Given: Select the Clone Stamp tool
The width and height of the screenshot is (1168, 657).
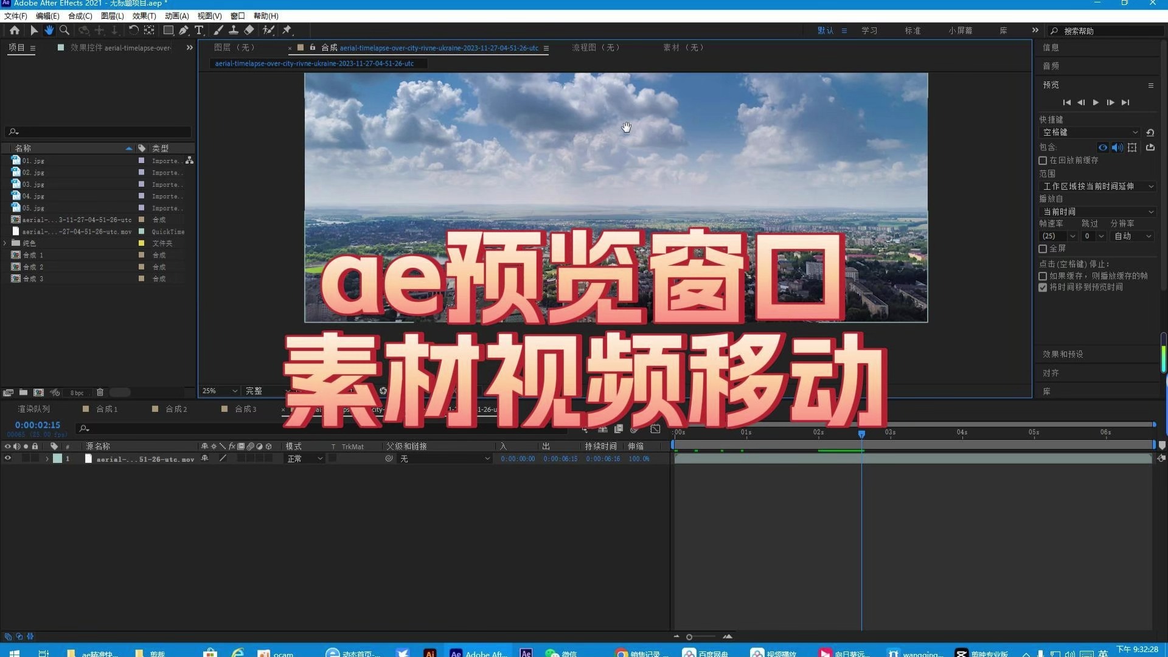Looking at the screenshot, I should (x=234, y=30).
